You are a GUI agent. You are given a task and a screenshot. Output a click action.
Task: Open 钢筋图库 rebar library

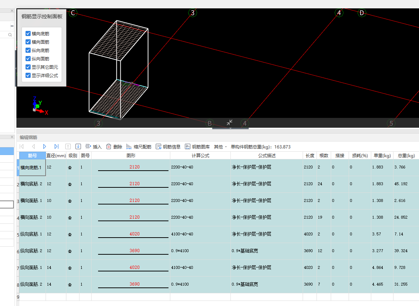click(197, 147)
